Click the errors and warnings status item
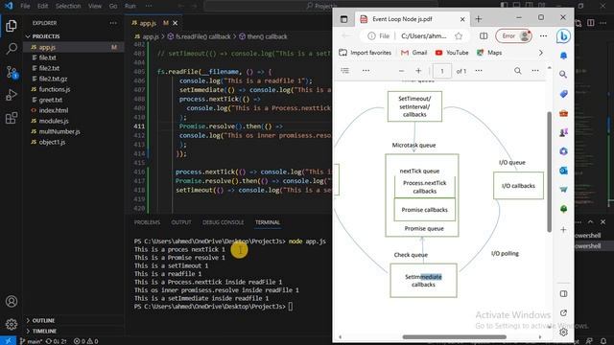 (85, 341)
